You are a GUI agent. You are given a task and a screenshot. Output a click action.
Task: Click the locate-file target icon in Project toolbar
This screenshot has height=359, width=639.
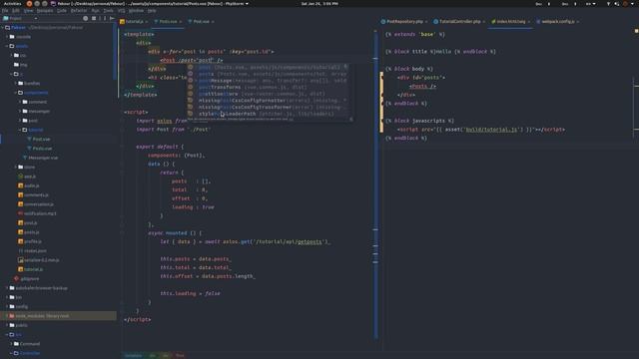pos(85,18)
